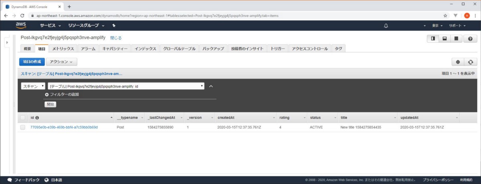Open the 投稿者のインサイト tab
The image size is (481, 184).
(247, 49)
